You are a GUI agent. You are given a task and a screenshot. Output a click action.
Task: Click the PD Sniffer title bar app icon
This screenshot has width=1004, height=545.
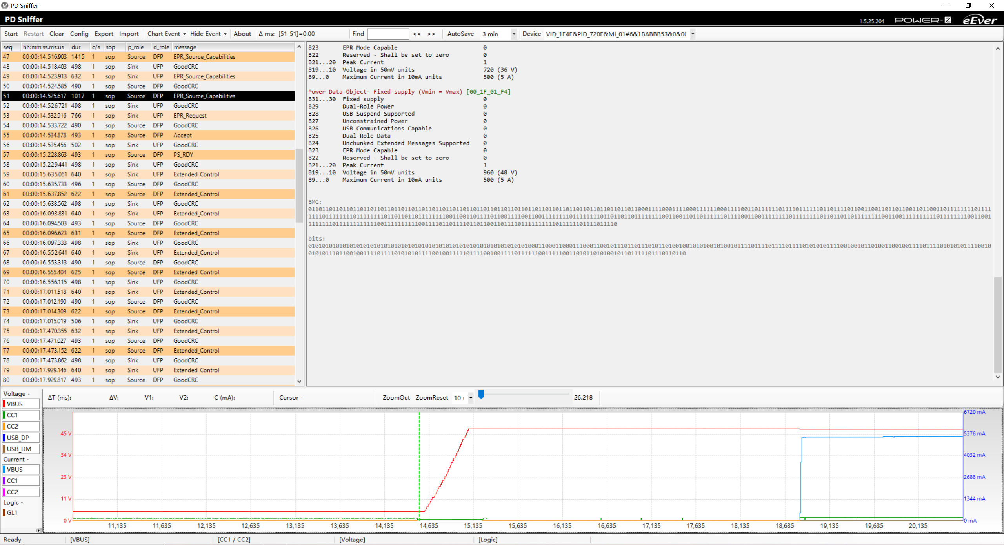coord(5,5)
